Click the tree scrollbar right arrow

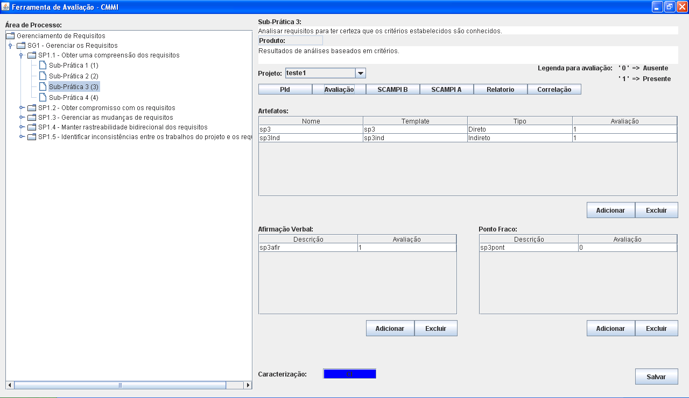248,385
